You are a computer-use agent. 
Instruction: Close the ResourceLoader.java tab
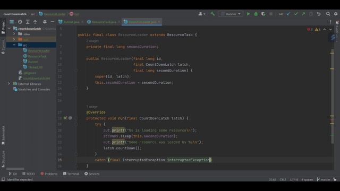click(159, 22)
